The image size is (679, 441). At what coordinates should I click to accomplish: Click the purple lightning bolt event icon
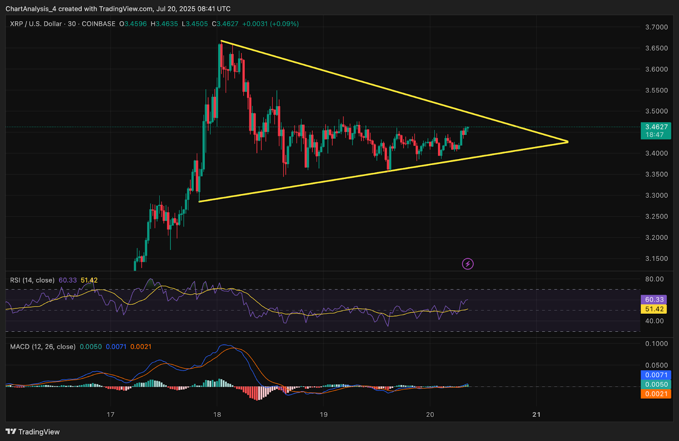click(x=468, y=264)
